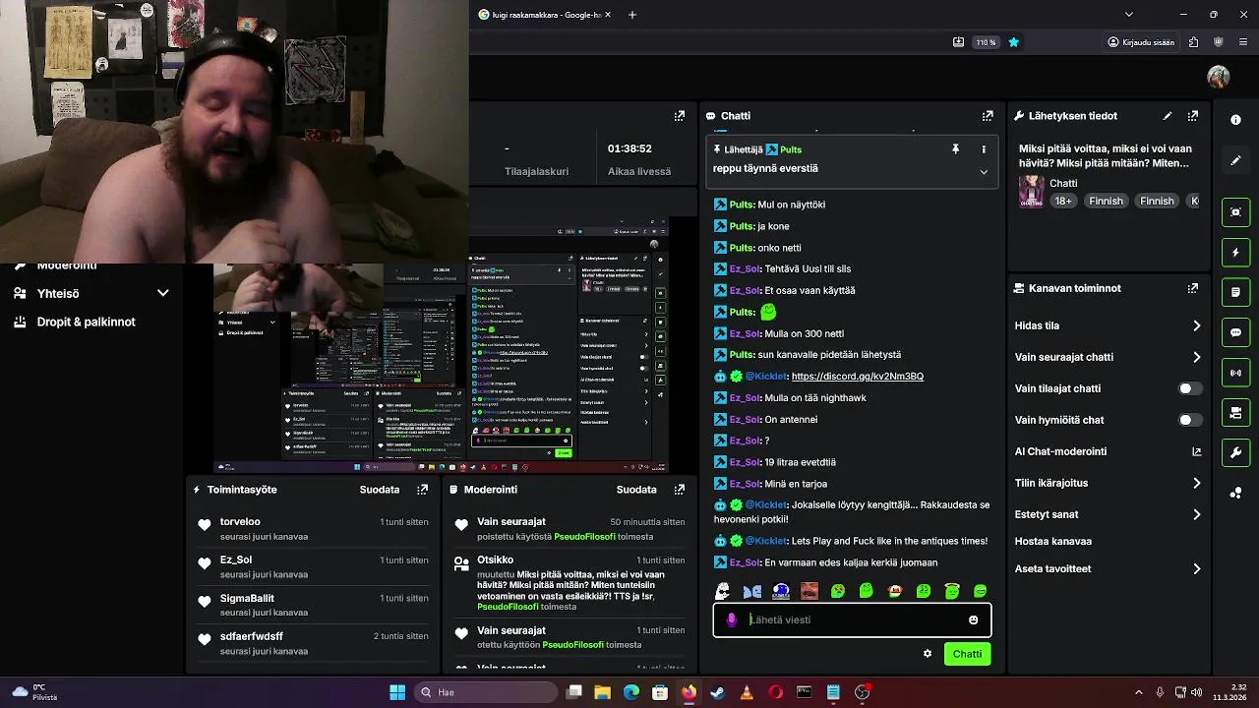Viewport: 1259px width, 708px height.
Task: Toggle the moderation log icon in right sidebar
Action: coord(1235,293)
